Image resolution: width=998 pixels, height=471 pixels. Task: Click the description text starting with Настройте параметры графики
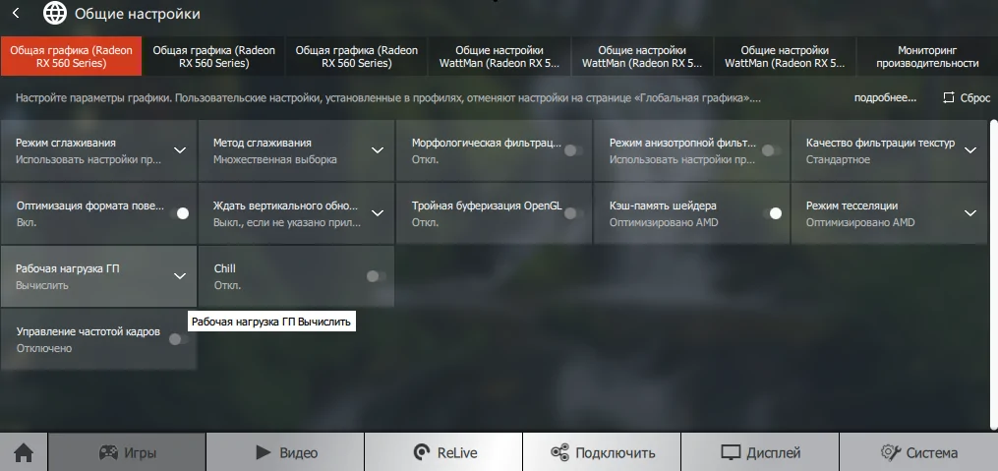click(388, 98)
